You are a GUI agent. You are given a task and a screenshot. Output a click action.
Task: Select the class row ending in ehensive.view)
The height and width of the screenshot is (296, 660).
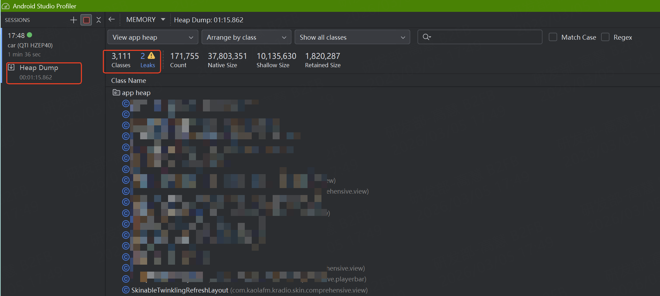click(x=382, y=191)
